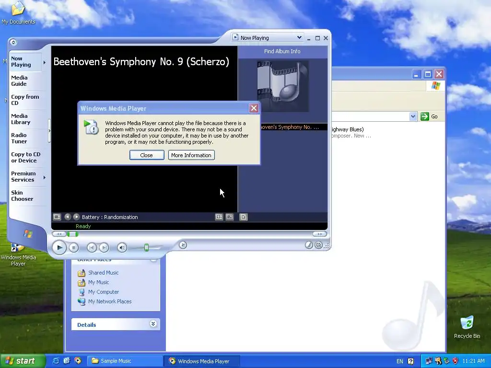Open the Now Playing options icon
The width and height of the screenshot is (491, 368).
click(x=57, y=217)
